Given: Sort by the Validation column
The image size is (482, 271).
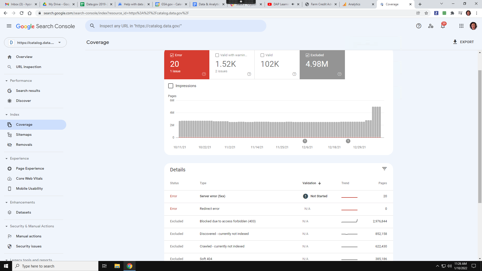Looking at the screenshot, I should pos(312,183).
